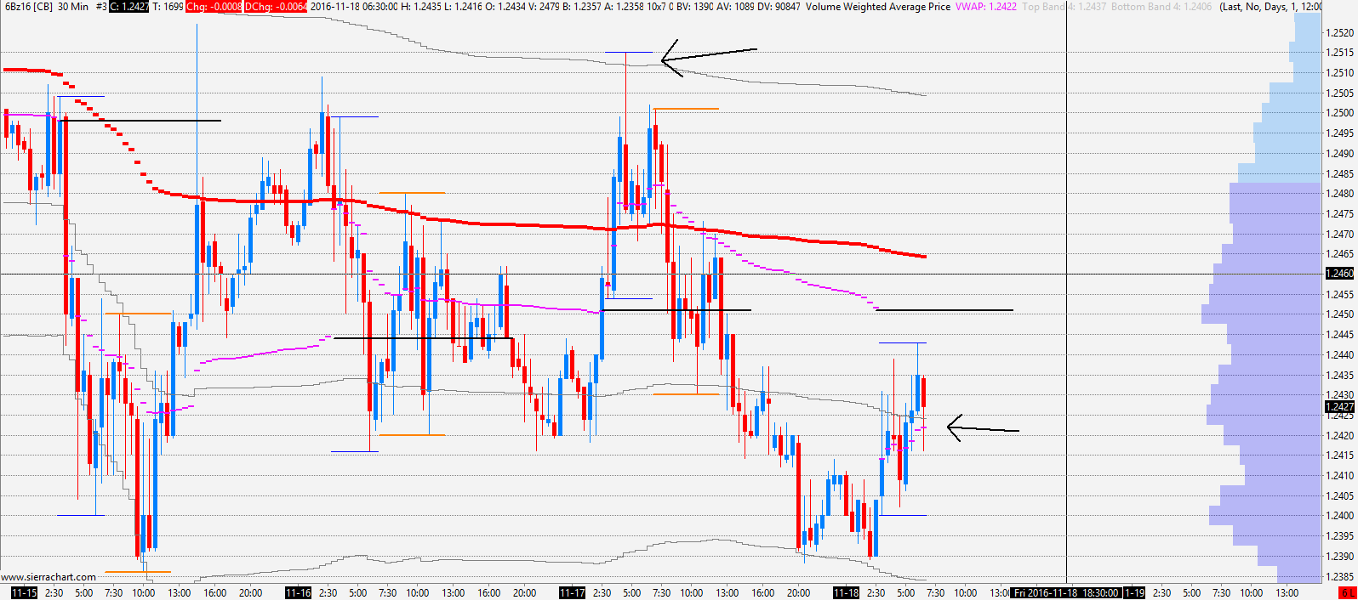Click the Volume Weighted Average Price study name

point(878,7)
